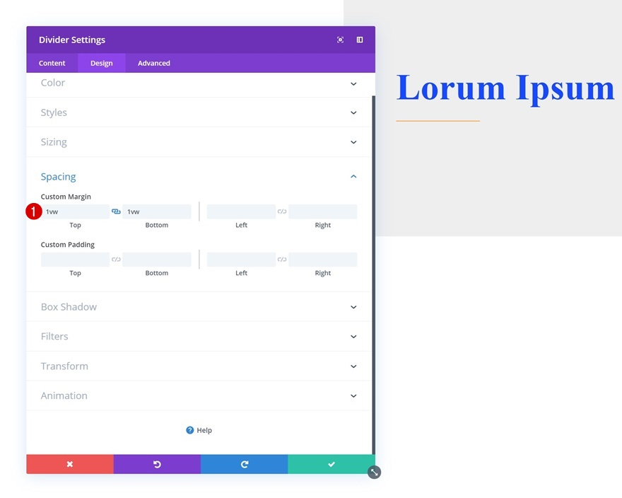
Task: Click the Box Shadow section label
Action: pos(69,307)
